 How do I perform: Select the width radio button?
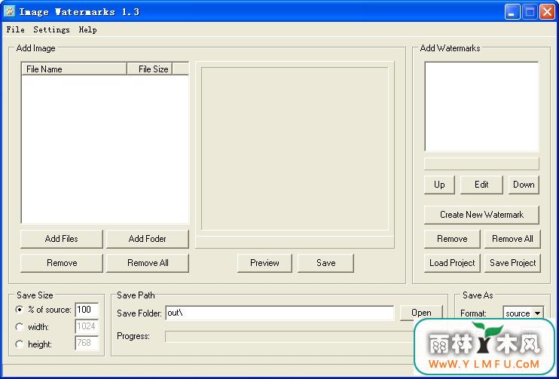pyautogui.click(x=20, y=326)
